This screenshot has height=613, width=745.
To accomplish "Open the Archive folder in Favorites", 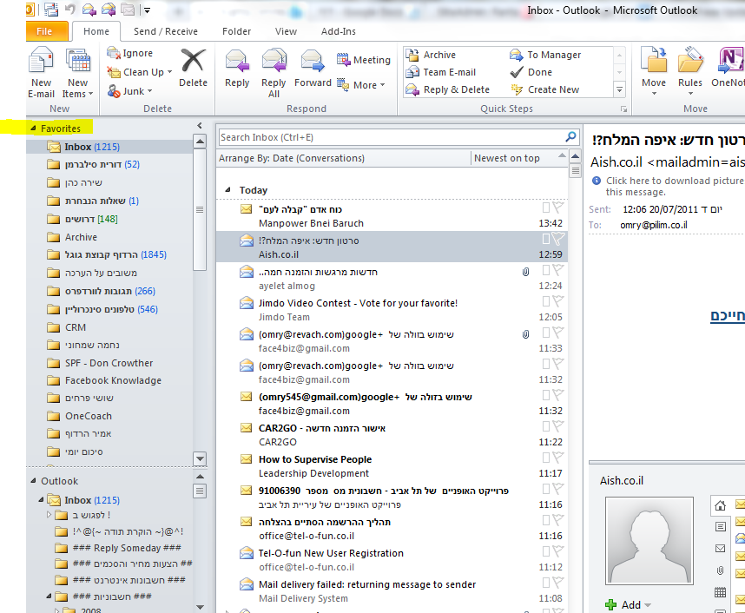I will pyautogui.click(x=81, y=237).
